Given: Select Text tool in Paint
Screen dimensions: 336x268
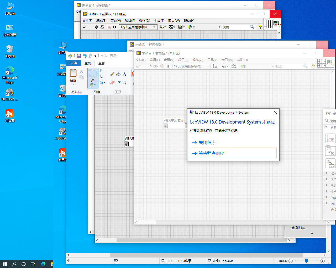Looking at the screenshot, I should [x=125, y=74].
